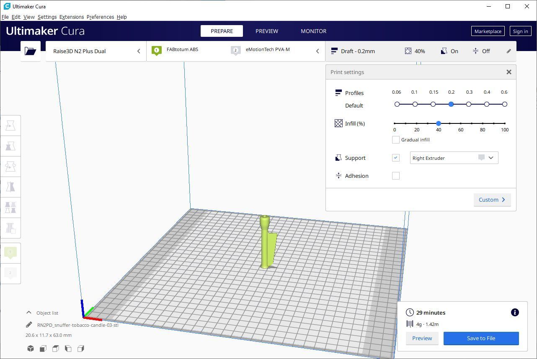Select the Support Blocker tool

(x=10, y=228)
